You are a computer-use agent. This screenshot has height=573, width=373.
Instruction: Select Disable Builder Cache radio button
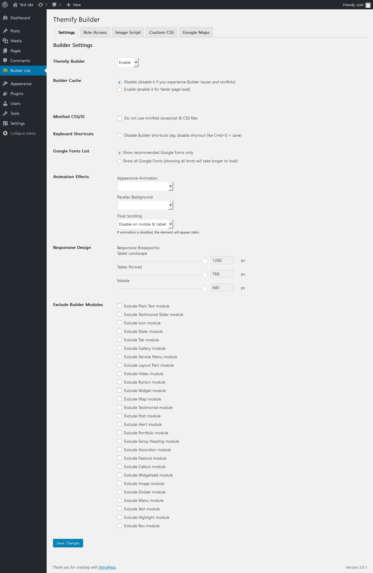click(x=119, y=82)
